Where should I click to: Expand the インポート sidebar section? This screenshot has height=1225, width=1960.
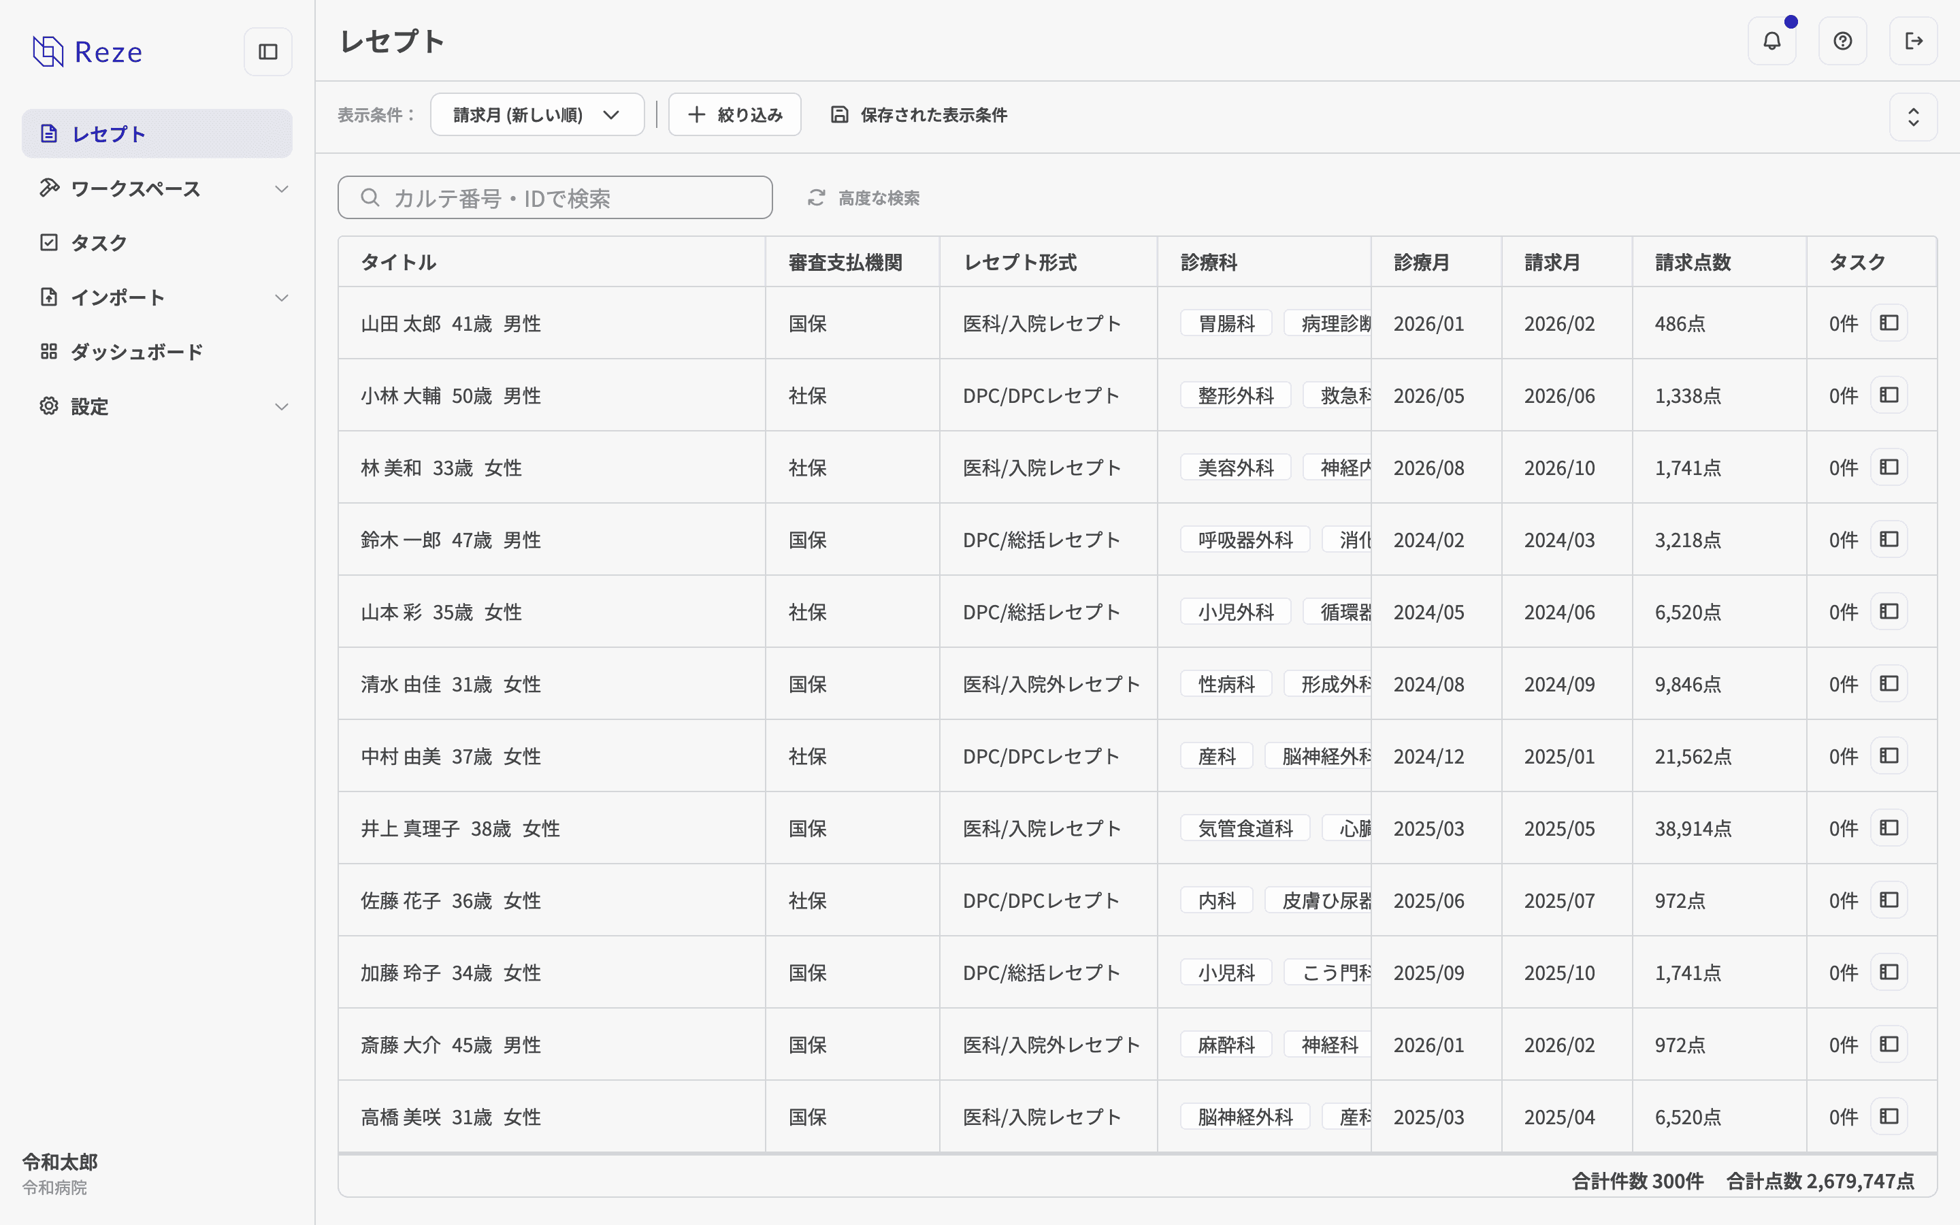point(157,297)
